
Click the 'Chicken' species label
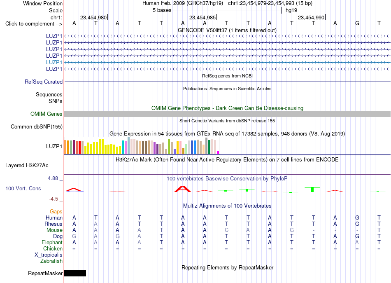click(x=53, y=249)
